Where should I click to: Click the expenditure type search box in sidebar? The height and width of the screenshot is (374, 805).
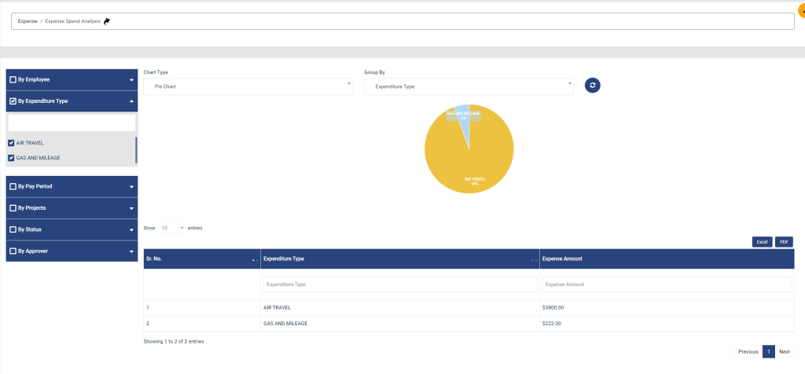(x=72, y=123)
